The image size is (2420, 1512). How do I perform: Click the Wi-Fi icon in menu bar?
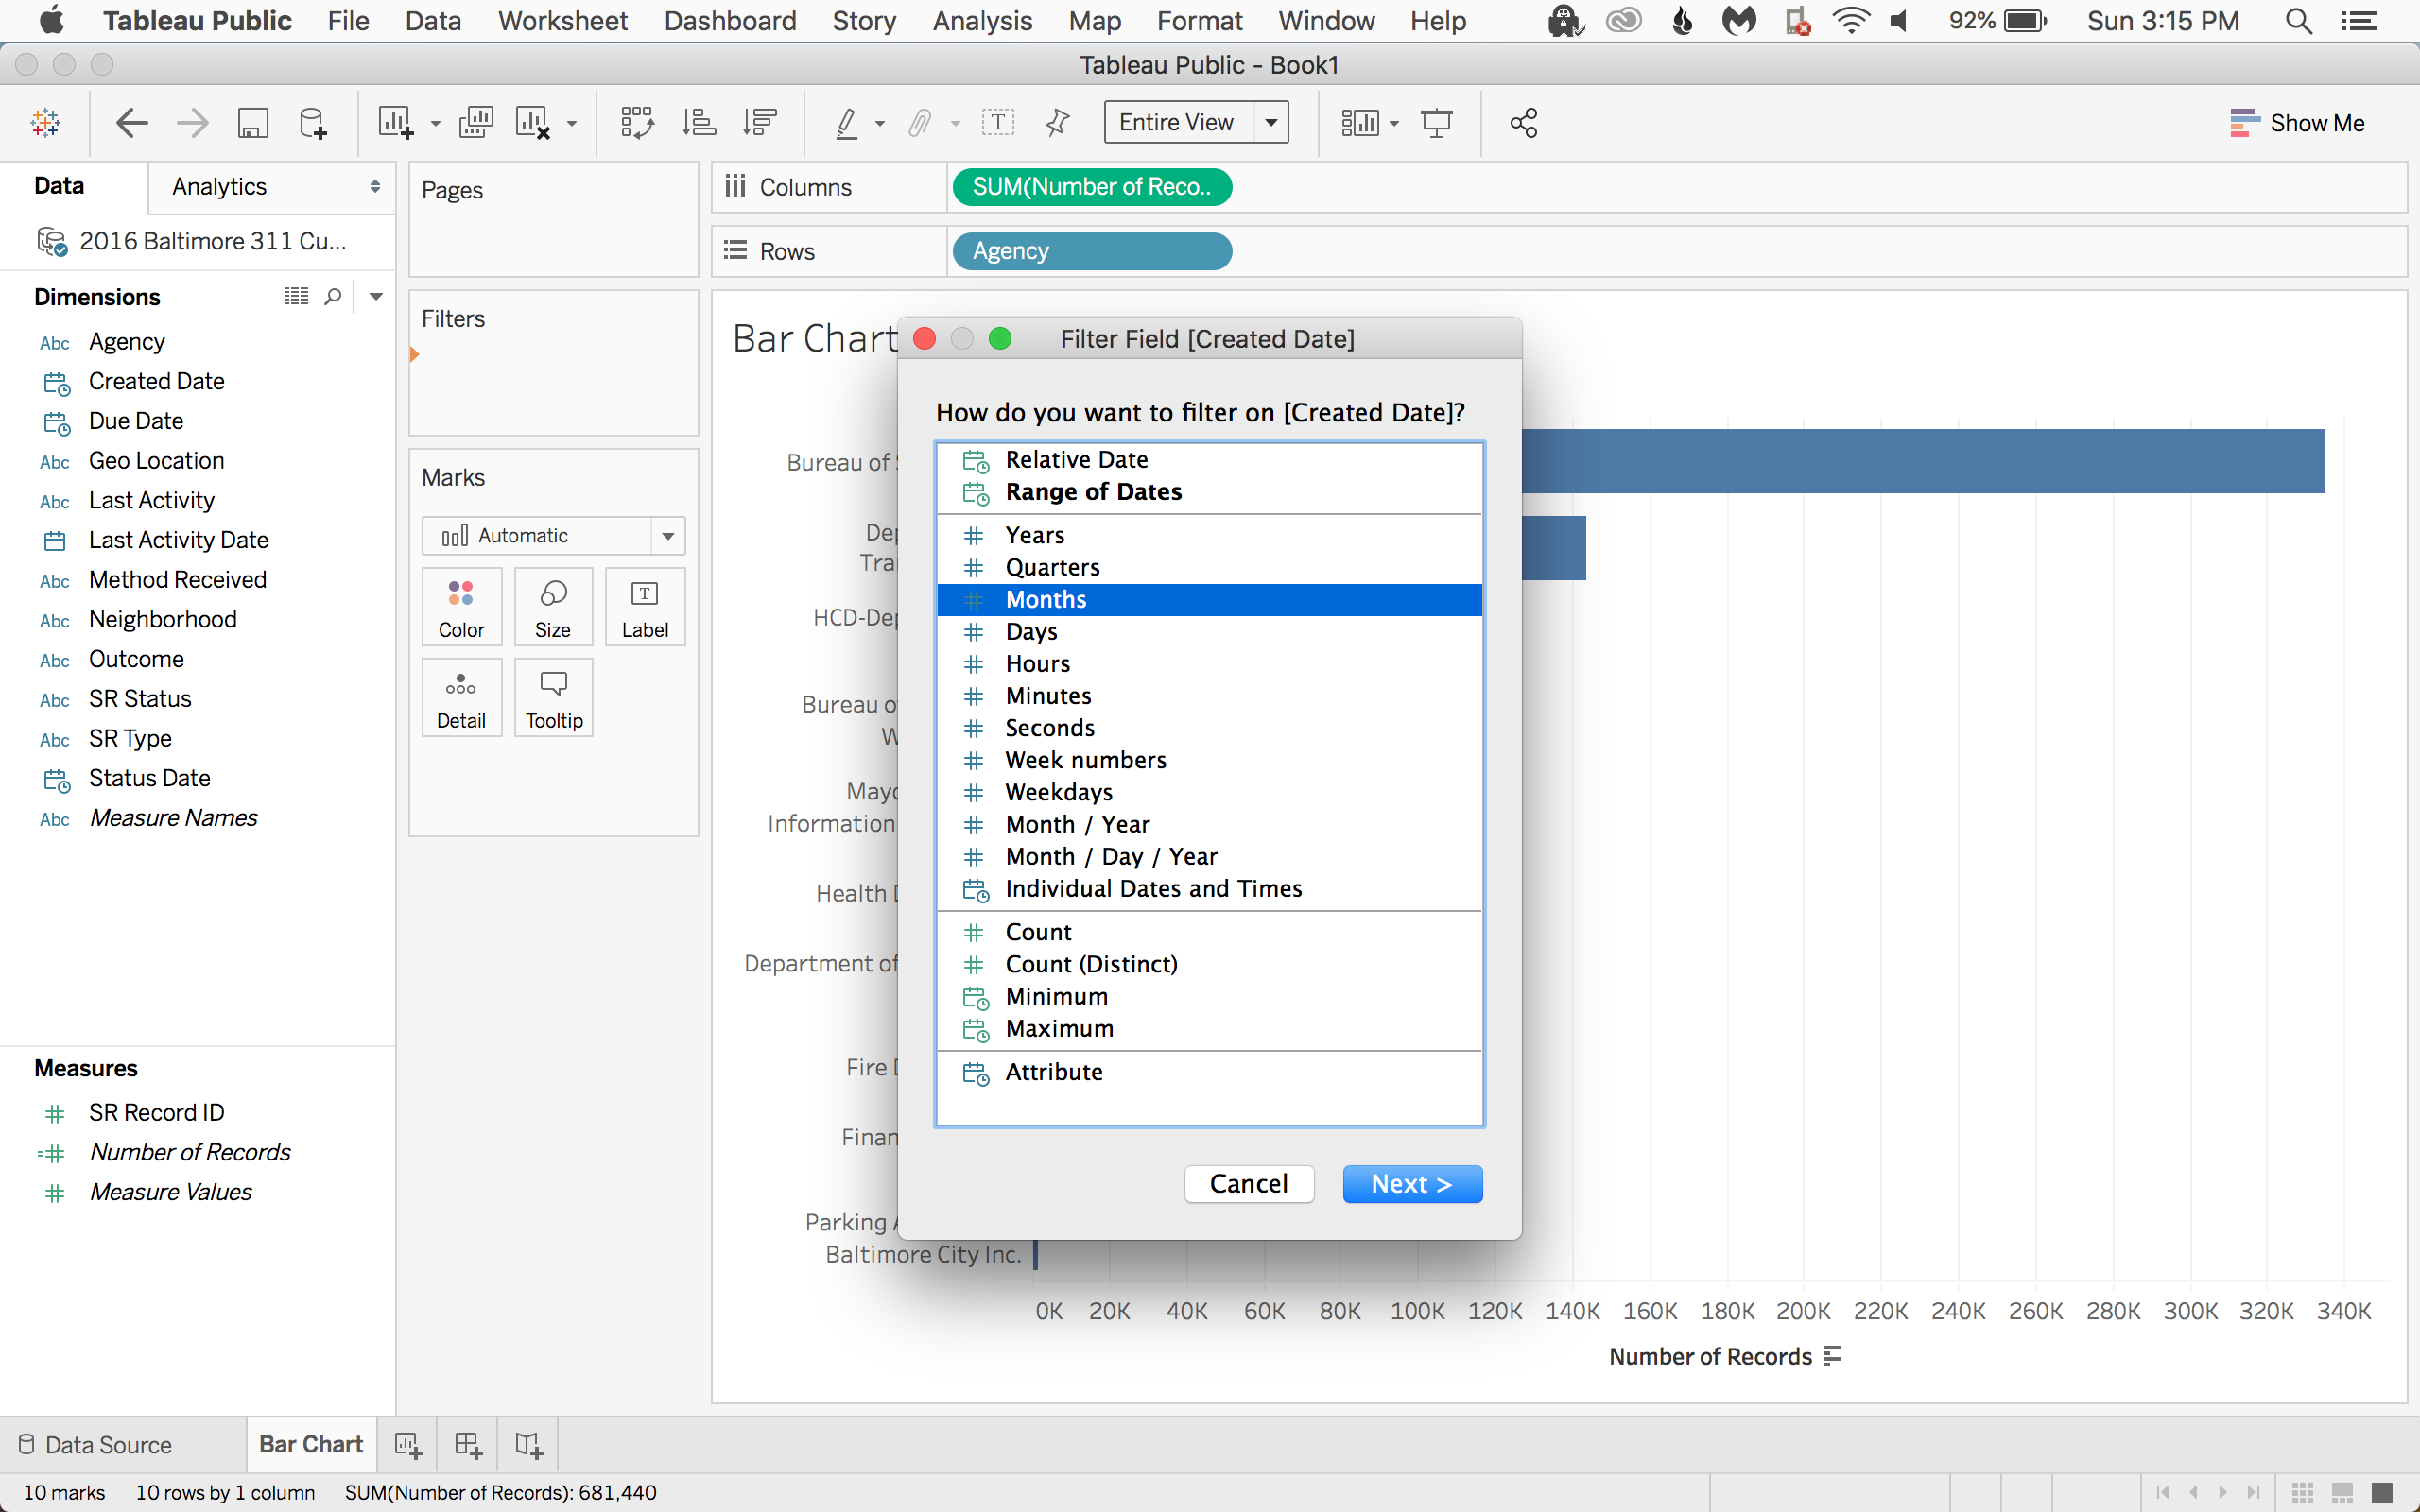pos(1851,21)
